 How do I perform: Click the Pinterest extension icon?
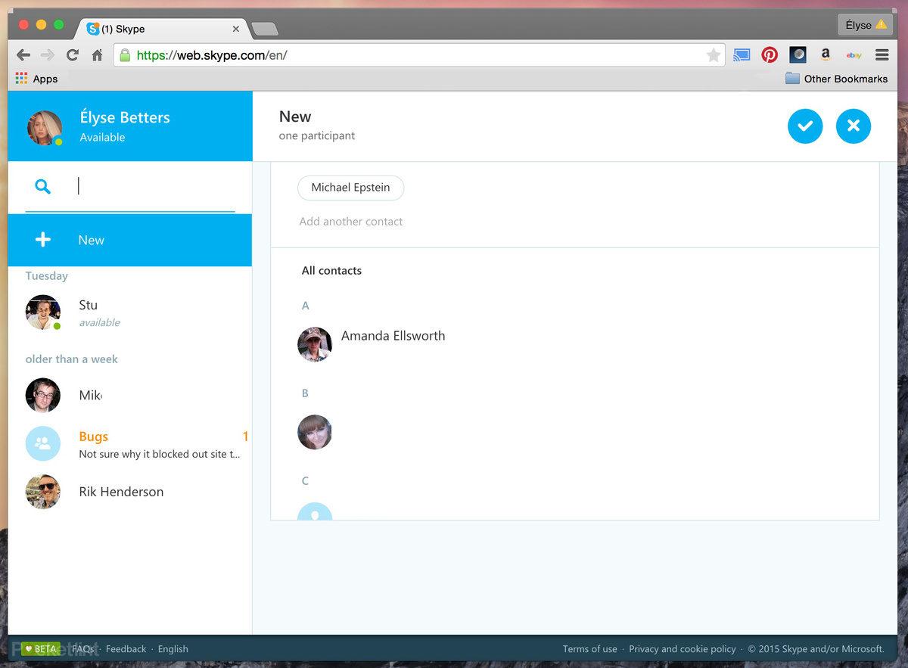tap(770, 54)
